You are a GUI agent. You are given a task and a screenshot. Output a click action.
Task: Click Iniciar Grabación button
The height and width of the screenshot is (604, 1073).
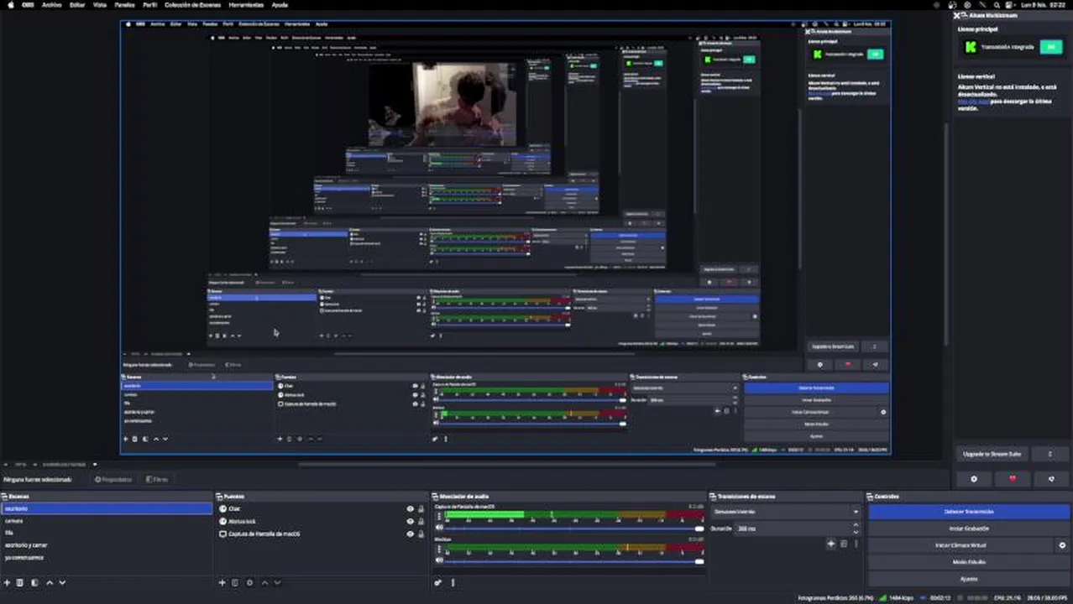pos(969,528)
